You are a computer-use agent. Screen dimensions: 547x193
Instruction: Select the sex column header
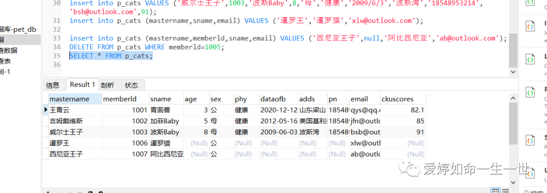click(x=221, y=99)
